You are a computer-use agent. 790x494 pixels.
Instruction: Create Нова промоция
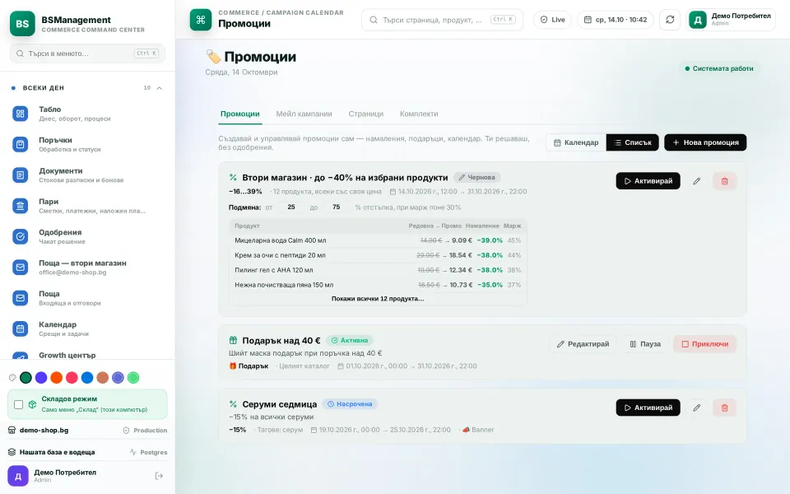click(x=705, y=142)
